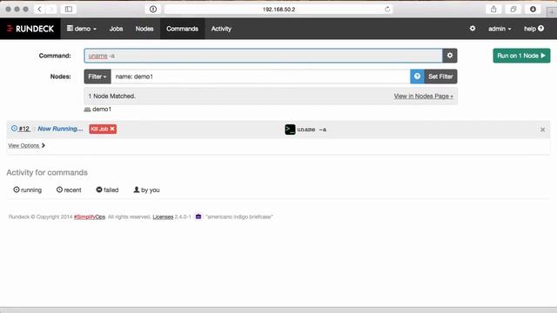Select the demo1 node entry
The height and width of the screenshot is (313, 557).
[97, 110]
